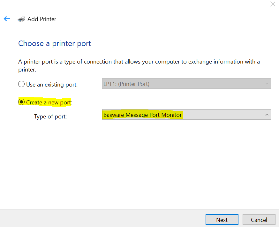Click the chevron on the existing port dropdown
This screenshot has height=227, width=279.
(x=267, y=84)
